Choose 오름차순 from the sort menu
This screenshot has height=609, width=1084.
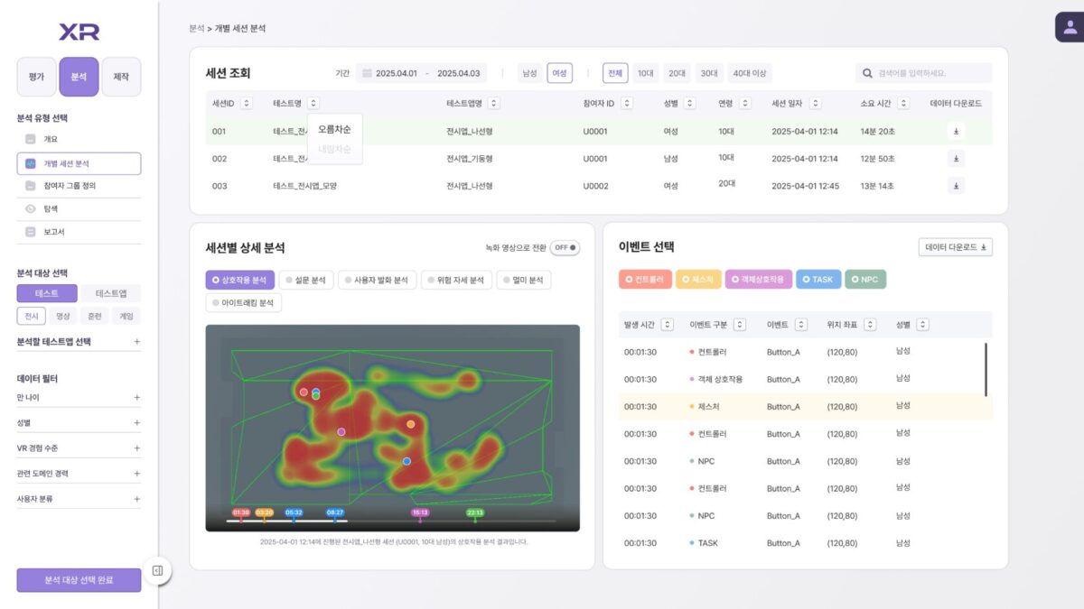point(334,130)
